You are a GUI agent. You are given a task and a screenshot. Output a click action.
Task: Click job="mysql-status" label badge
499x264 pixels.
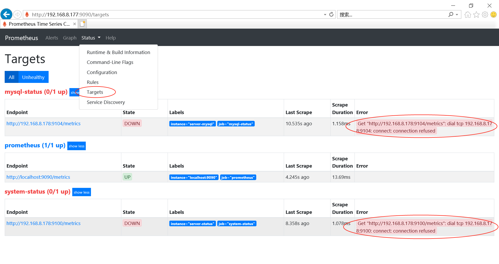click(236, 124)
